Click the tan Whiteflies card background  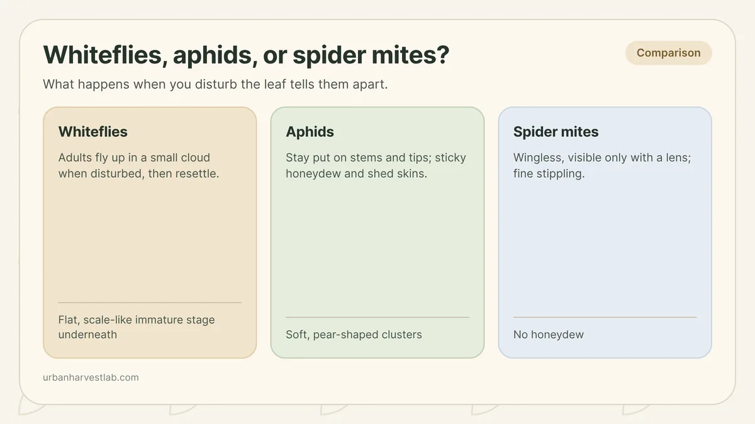click(x=150, y=239)
